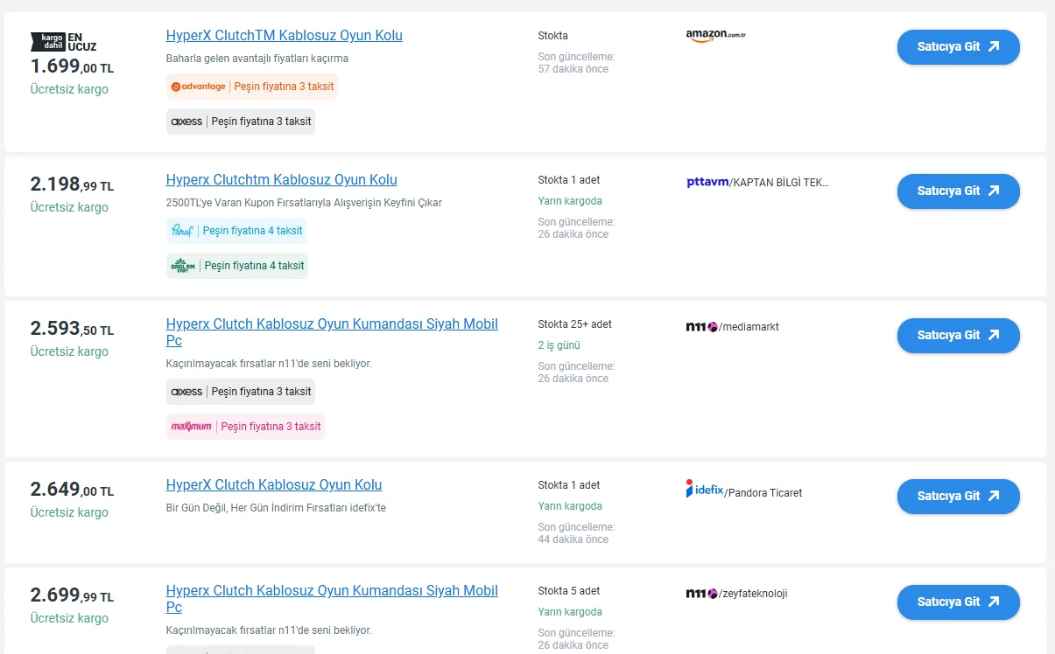Viewport: 1055px width, 654px height.
Task: Open the 'HyperX ClutchTM Kablosuz Oyun Kolu' Amazon link
Action: tap(284, 36)
